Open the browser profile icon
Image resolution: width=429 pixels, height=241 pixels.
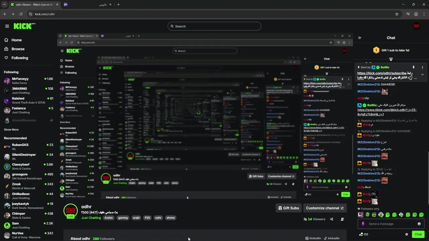(x=416, y=14)
